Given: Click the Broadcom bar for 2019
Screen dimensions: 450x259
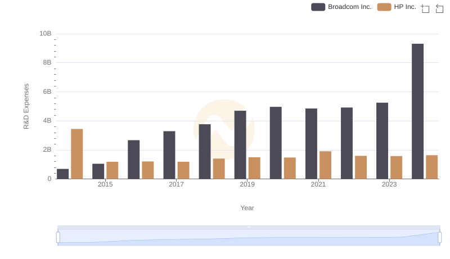Looking at the screenshot, I should [x=240, y=145].
